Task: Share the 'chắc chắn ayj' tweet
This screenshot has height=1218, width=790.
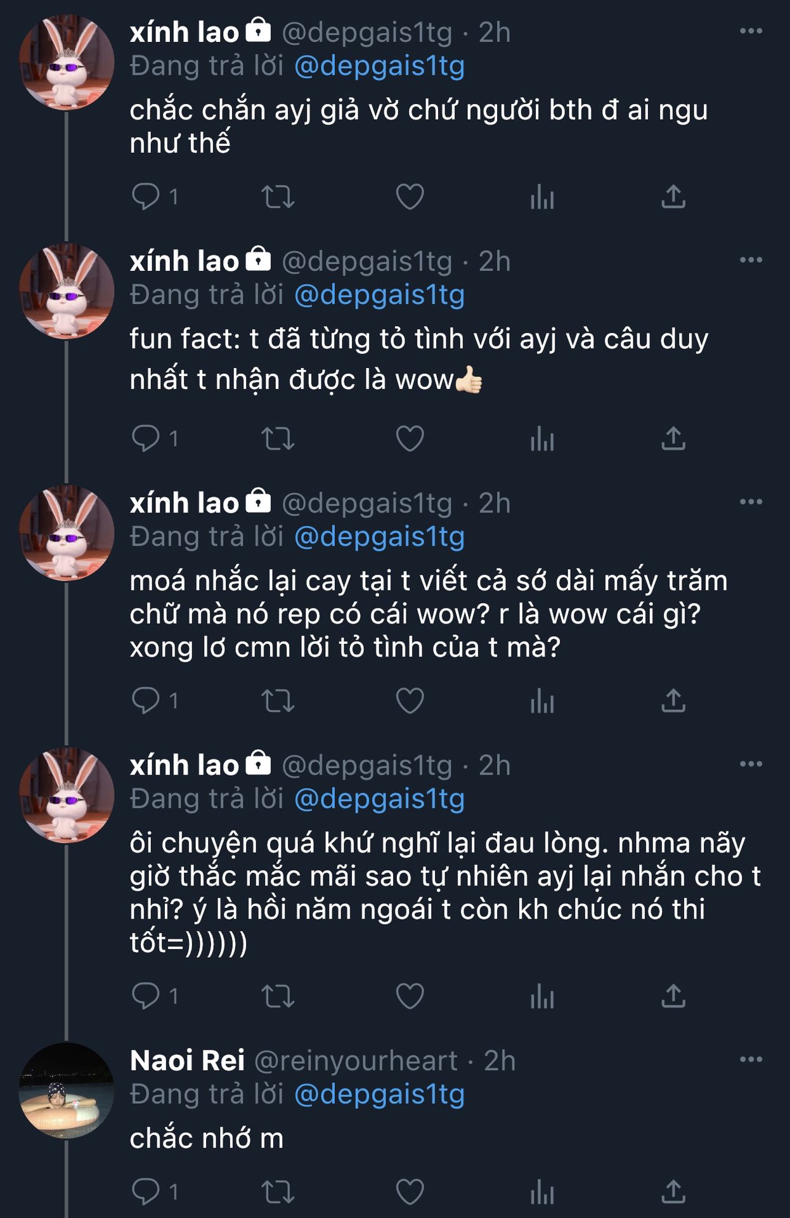Action: [x=673, y=197]
